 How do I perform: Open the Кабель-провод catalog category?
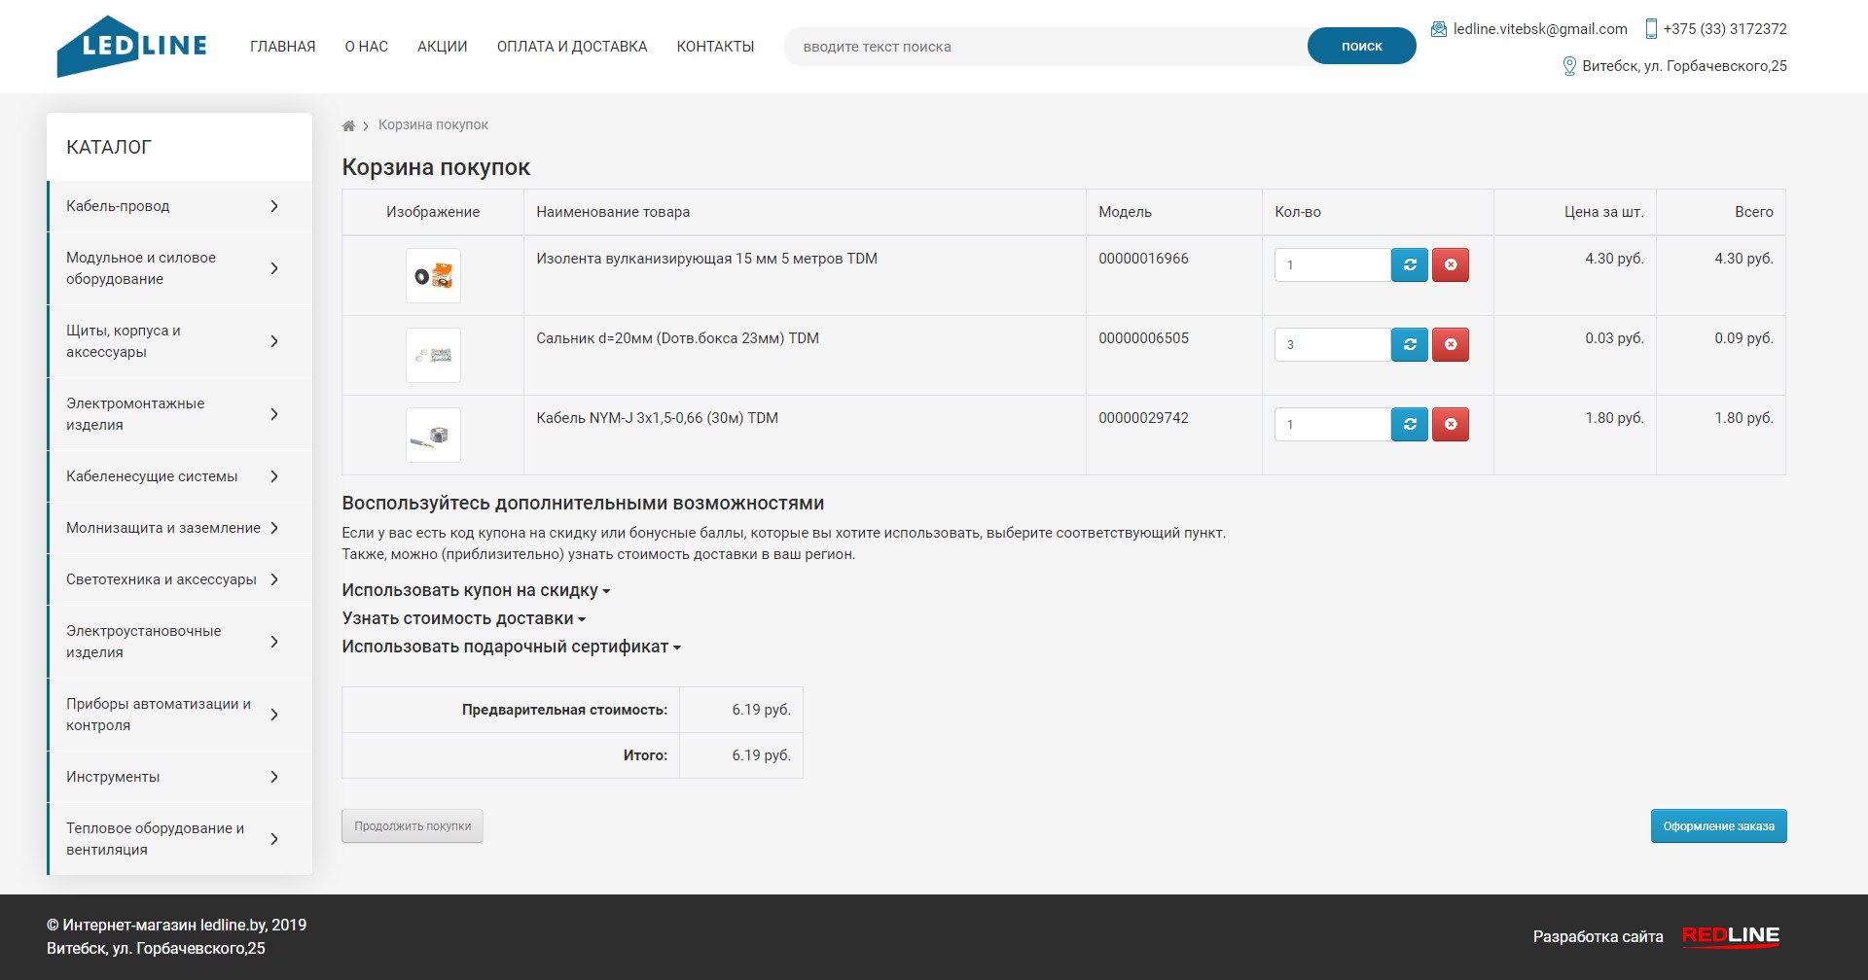[x=173, y=206]
